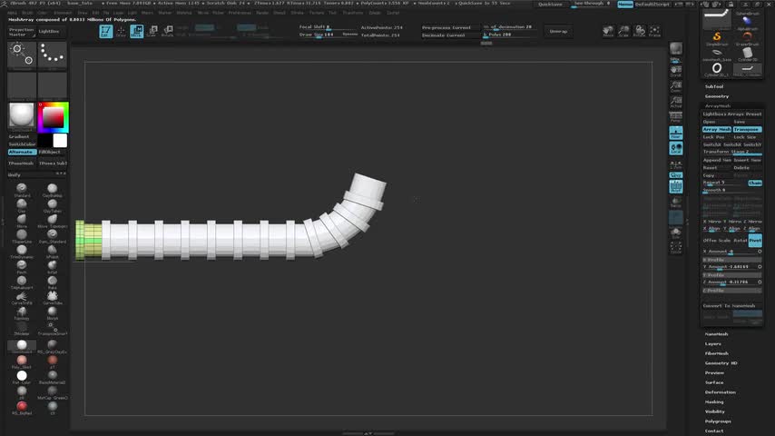Toggle the Floor grid icon
The height and width of the screenshot is (436, 775).
[x=676, y=133]
